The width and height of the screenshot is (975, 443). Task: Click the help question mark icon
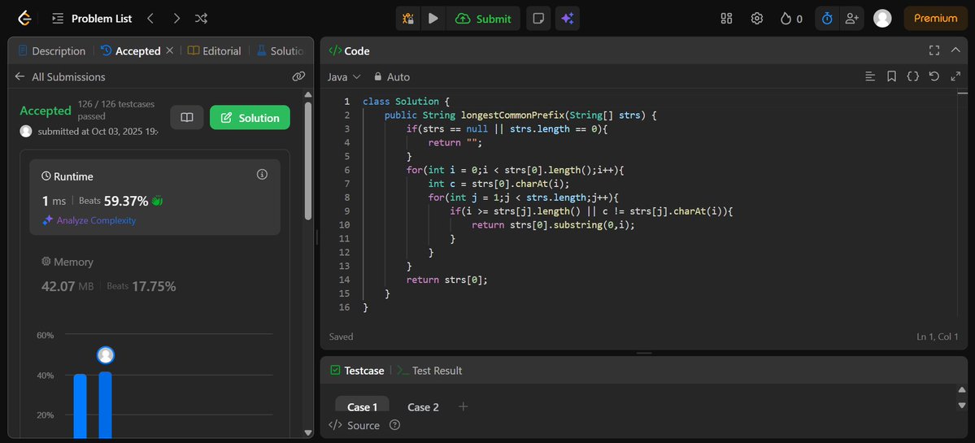click(x=394, y=425)
